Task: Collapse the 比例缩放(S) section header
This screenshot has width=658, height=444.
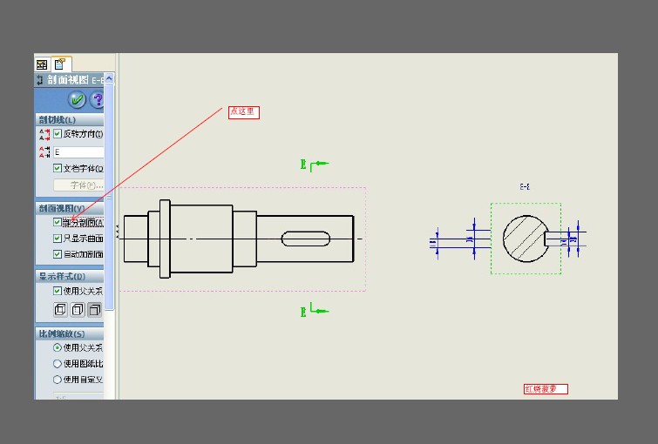Action: click(x=70, y=333)
